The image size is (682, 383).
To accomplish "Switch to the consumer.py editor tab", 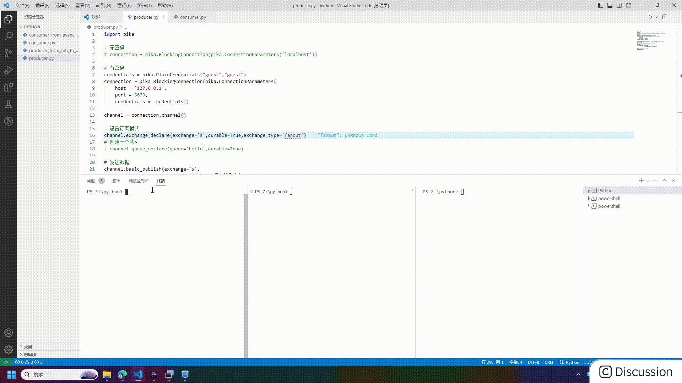I will point(193,17).
